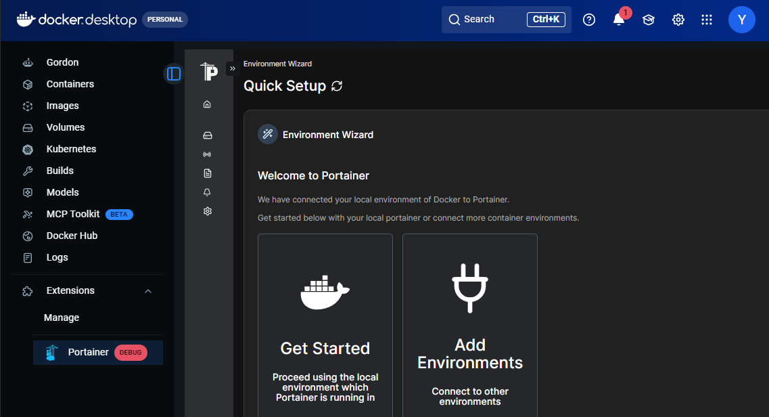The height and width of the screenshot is (417, 769).
Task: Click the Welcome to Portainer heading
Action: click(x=313, y=175)
